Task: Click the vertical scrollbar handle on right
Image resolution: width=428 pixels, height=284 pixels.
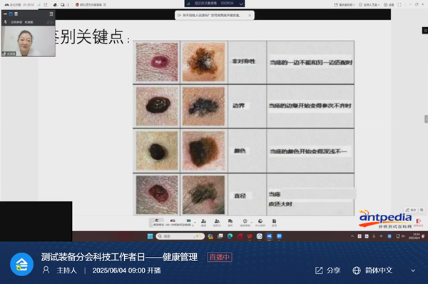Action: [x=426, y=119]
